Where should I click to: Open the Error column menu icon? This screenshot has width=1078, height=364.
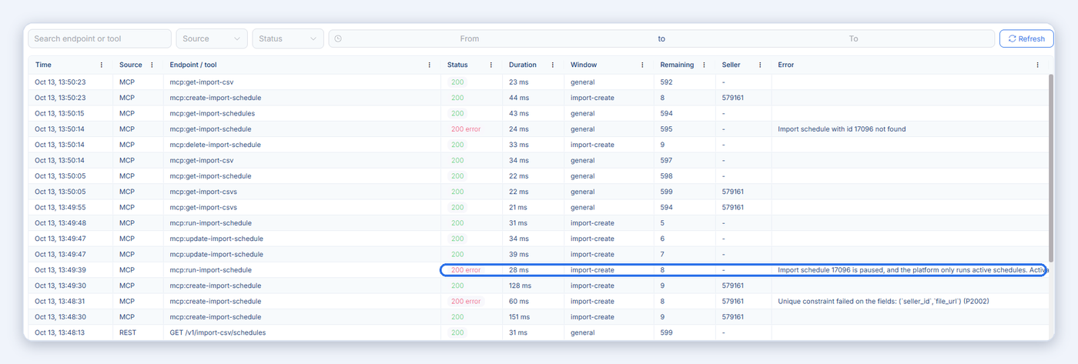pos(1038,65)
